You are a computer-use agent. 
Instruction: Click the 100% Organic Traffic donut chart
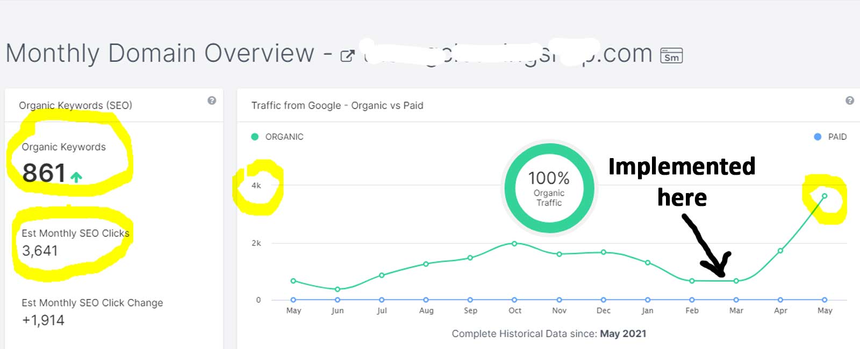(549, 188)
